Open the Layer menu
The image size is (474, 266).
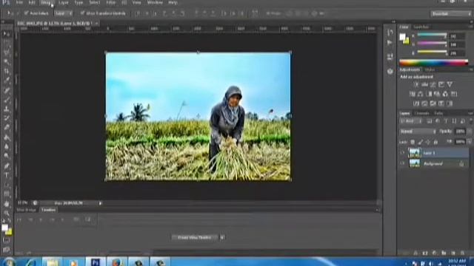point(63,2)
